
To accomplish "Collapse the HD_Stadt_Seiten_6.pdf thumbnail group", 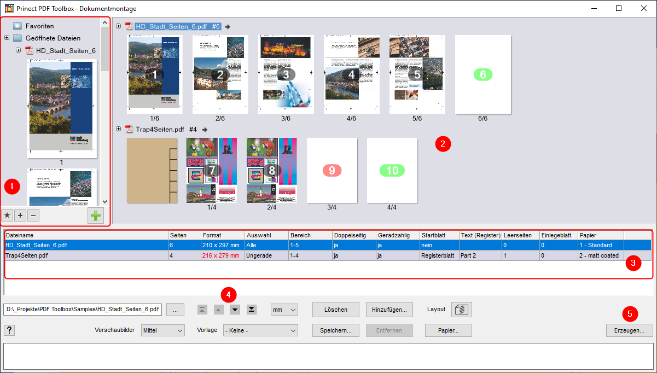I will tap(119, 26).
